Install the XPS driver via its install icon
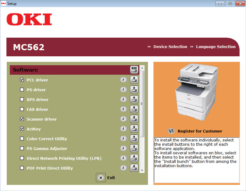 [x=134, y=99]
